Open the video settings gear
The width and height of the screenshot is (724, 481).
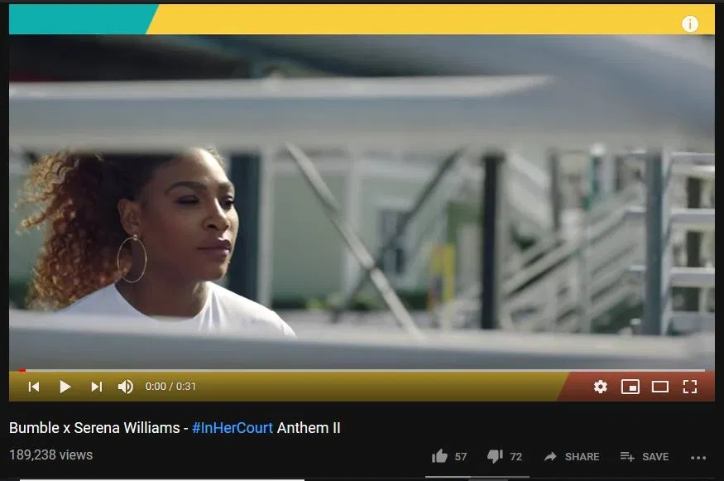[600, 387]
